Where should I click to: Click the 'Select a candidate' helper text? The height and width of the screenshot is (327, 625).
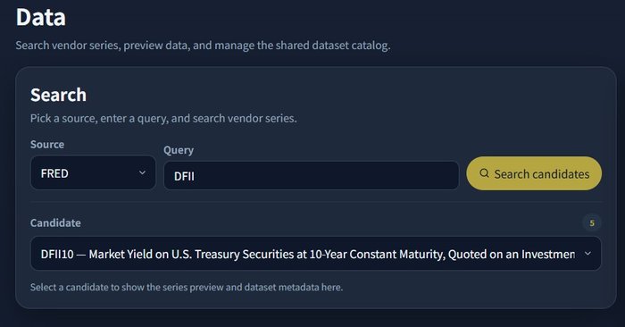point(187,287)
